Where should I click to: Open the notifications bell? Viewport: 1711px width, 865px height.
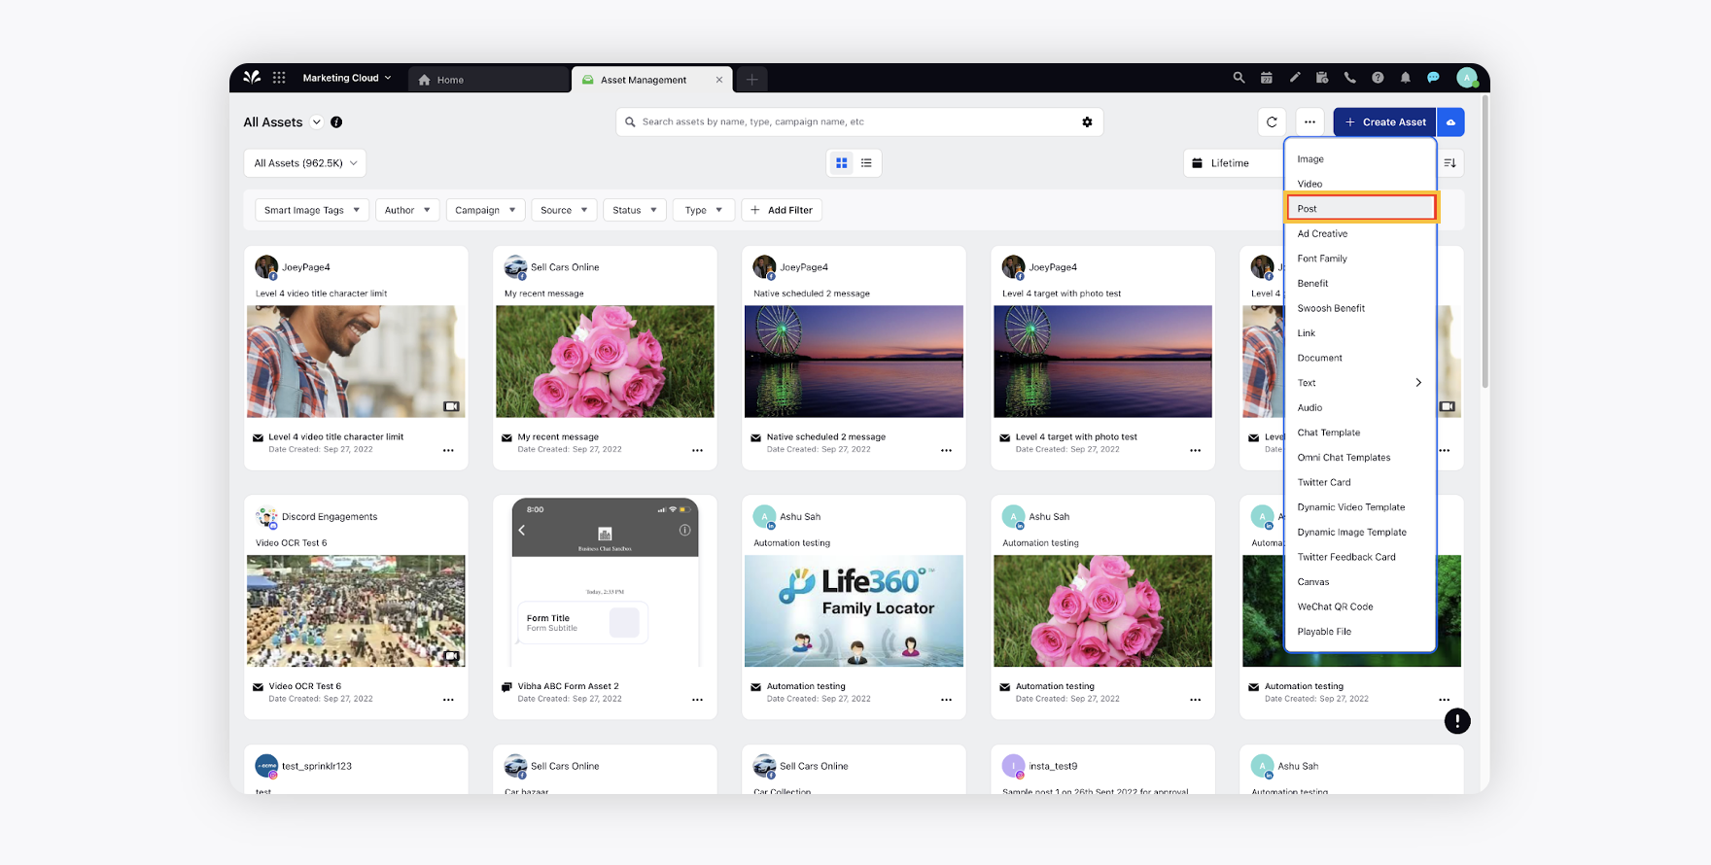tap(1406, 78)
